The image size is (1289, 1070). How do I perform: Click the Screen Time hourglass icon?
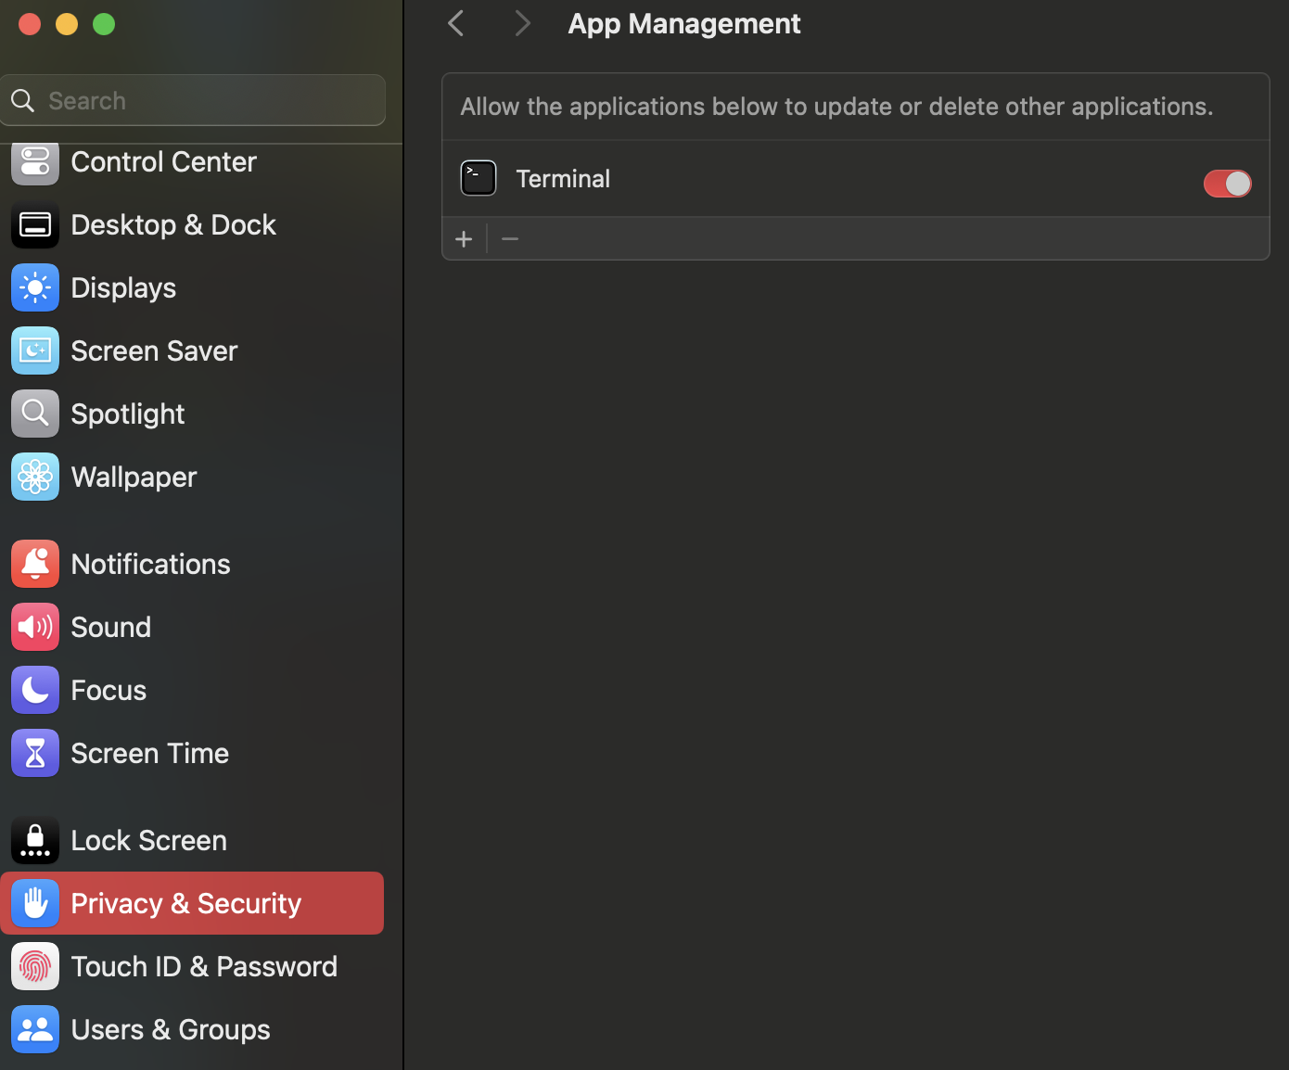(x=35, y=754)
